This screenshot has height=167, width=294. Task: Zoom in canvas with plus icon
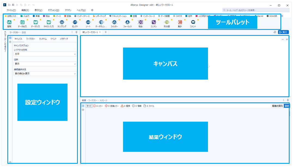coord(287,39)
